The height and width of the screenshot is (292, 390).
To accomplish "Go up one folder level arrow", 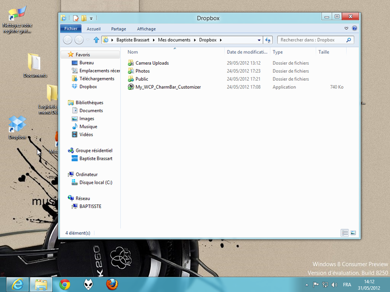I will point(96,40).
